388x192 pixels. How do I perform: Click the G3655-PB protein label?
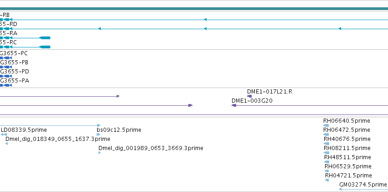[14, 62]
